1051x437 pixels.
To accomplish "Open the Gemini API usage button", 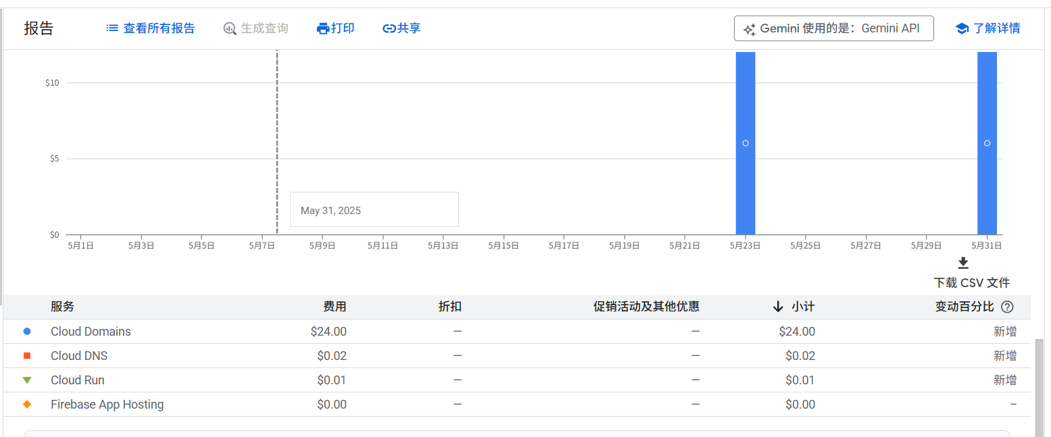I will tap(833, 28).
